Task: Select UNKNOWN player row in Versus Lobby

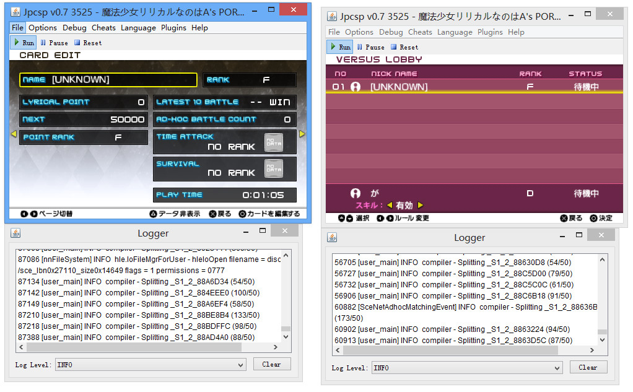Action: coord(474,87)
